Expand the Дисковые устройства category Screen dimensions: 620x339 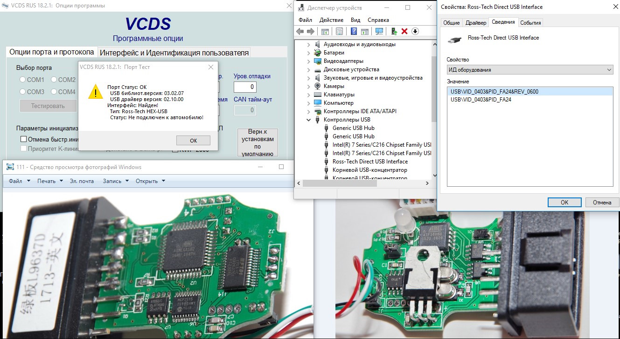(308, 69)
